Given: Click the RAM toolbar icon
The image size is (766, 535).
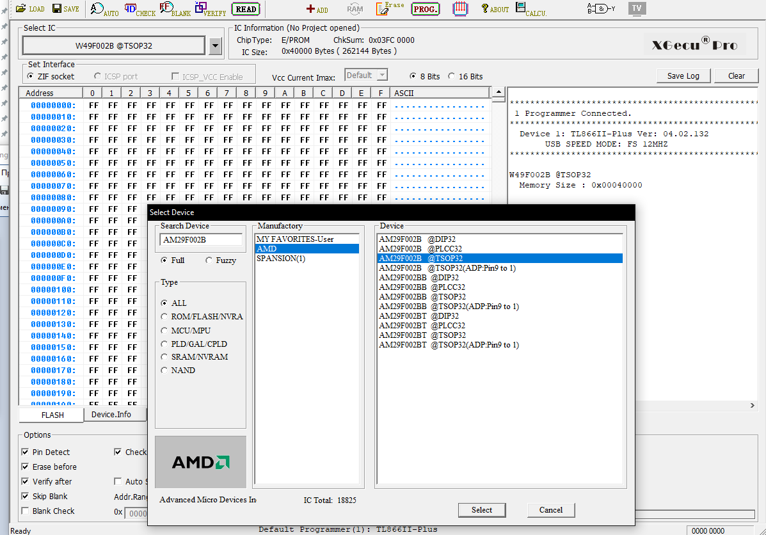Looking at the screenshot, I should (355, 9).
